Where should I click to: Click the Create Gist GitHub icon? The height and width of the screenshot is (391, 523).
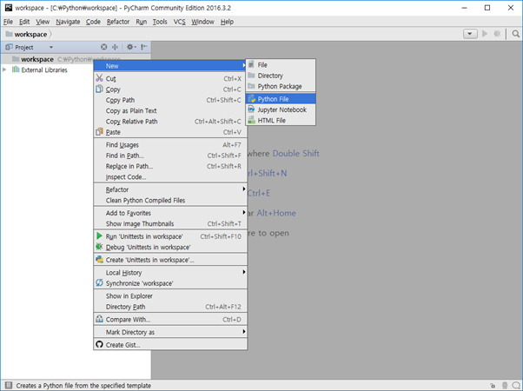point(99,344)
